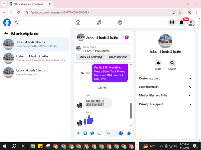Image resolution: width=201 pixels, height=150 pixels.
Task: Choose a GIF
Action: click(x=99, y=133)
